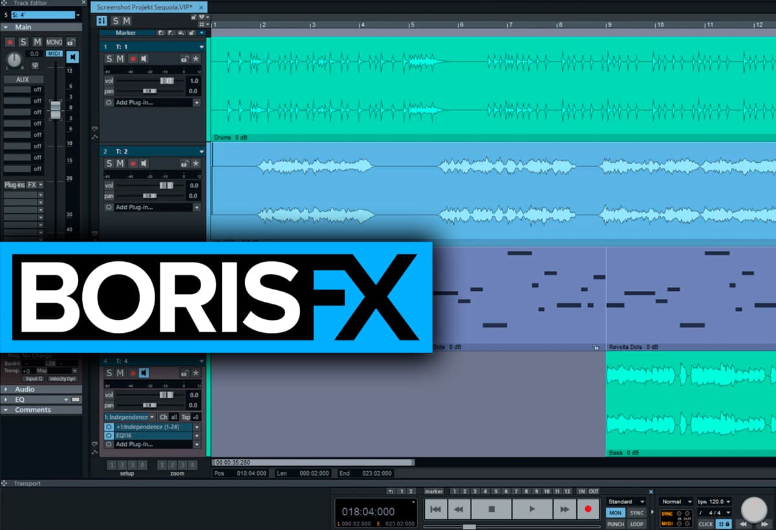This screenshot has width=776, height=530.
Task: Jump to start with transport button
Action: coord(435,509)
